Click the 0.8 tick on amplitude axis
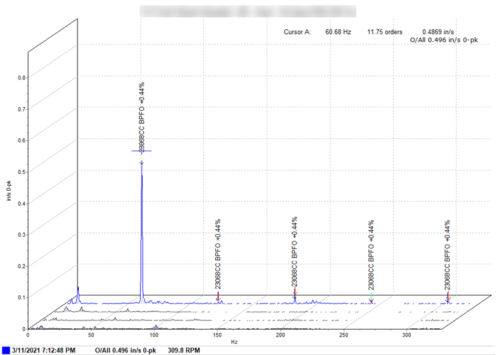The image size is (496, 355). pos(22,77)
